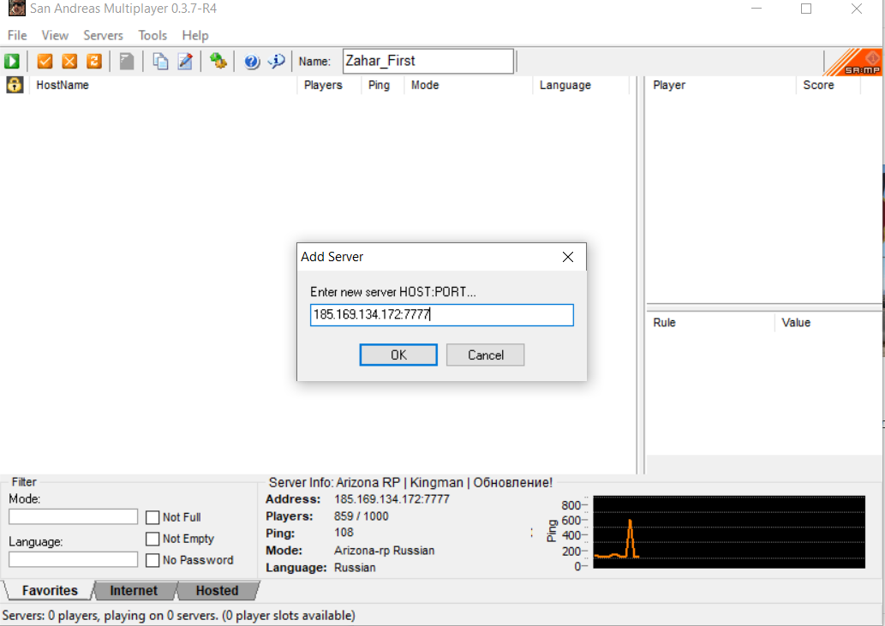
Task: Click the Language filter input field
Action: coord(74,559)
